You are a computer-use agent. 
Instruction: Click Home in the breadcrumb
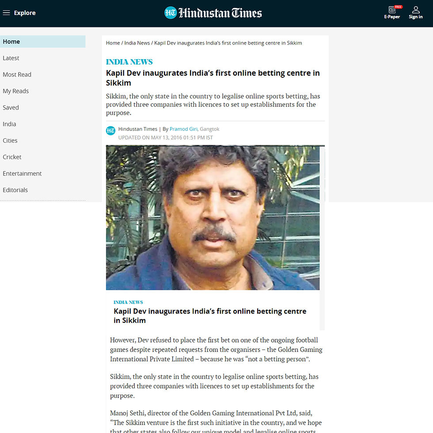[113, 43]
